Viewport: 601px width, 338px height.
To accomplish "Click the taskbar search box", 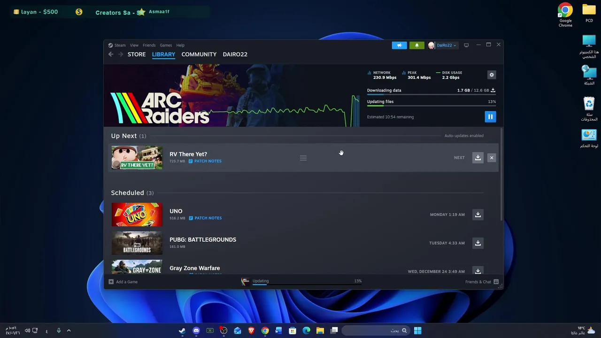I will 375,330.
